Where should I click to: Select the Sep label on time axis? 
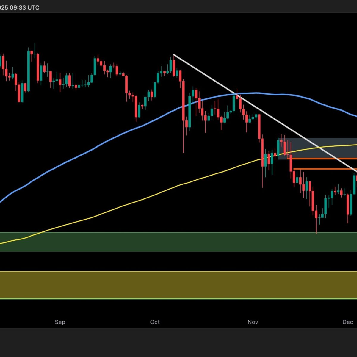(x=60, y=322)
